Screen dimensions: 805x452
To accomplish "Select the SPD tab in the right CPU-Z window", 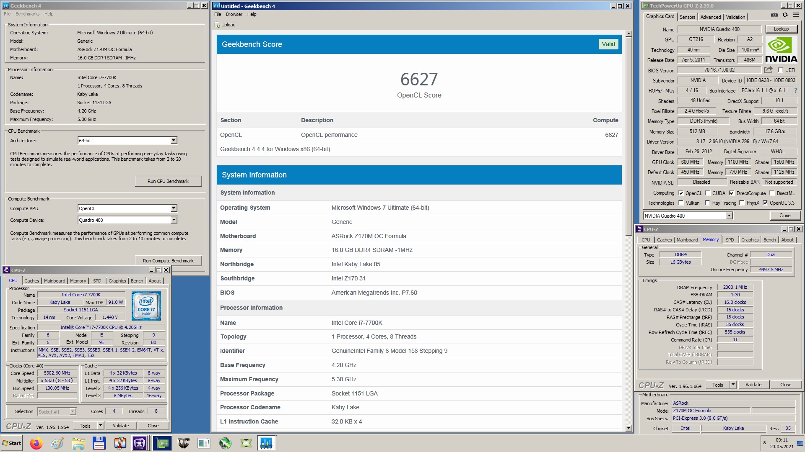I will 730,240.
